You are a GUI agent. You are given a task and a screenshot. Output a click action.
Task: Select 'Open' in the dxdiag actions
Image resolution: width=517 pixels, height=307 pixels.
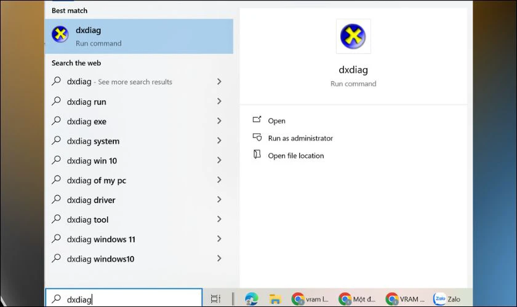tap(276, 121)
